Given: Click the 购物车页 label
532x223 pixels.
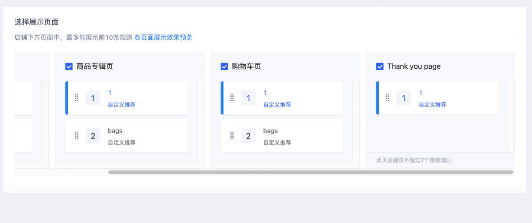Looking at the screenshot, I should click(246, 67).
